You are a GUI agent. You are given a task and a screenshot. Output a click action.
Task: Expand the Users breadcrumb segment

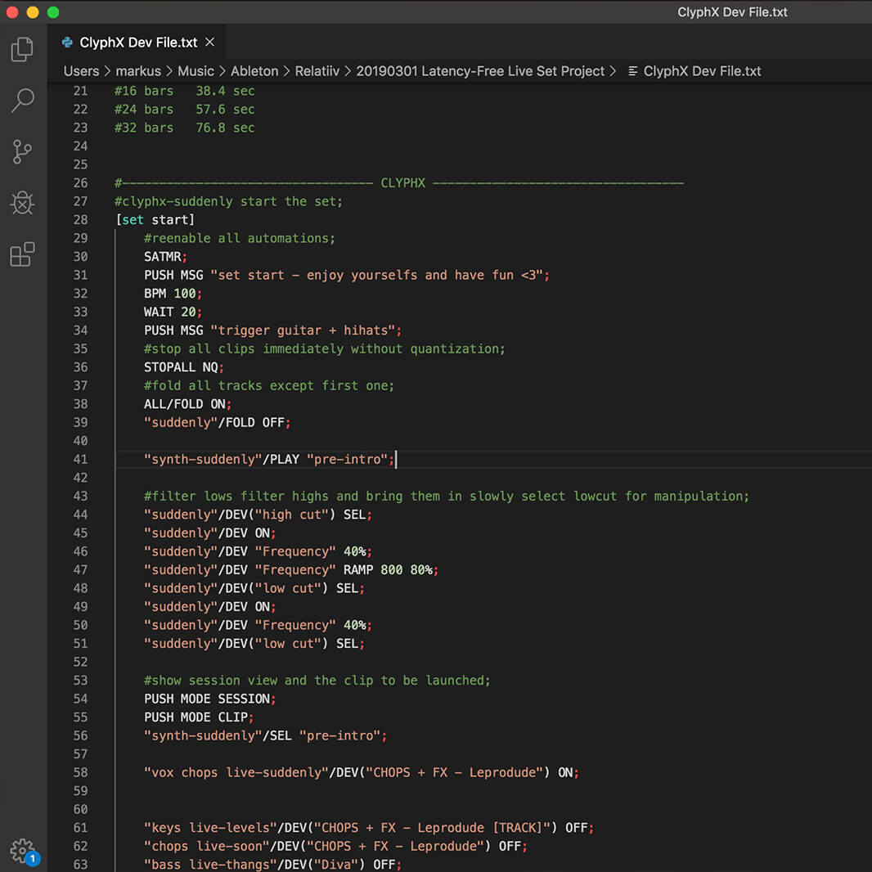tap(81, 71)
